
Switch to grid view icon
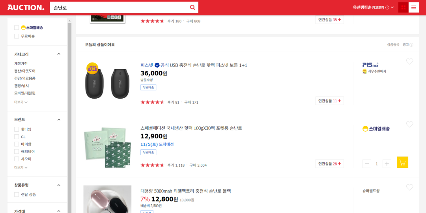coord(403,7)
